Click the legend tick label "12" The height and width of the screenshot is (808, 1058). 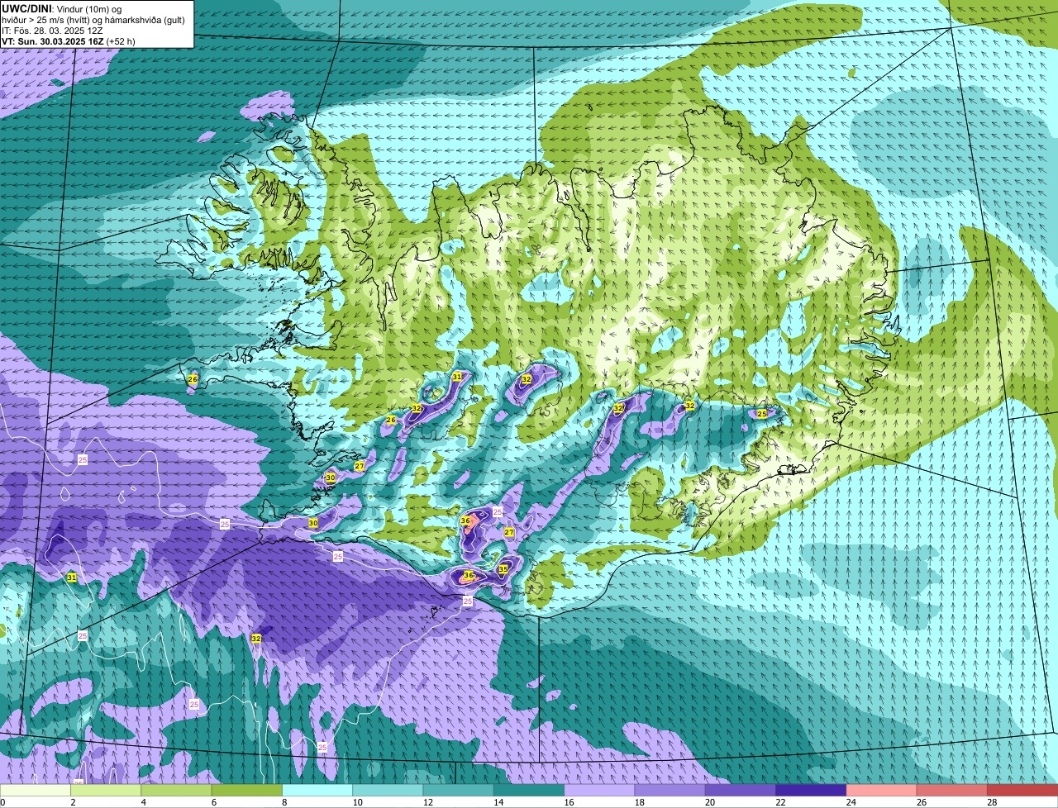tap(427, 802)
